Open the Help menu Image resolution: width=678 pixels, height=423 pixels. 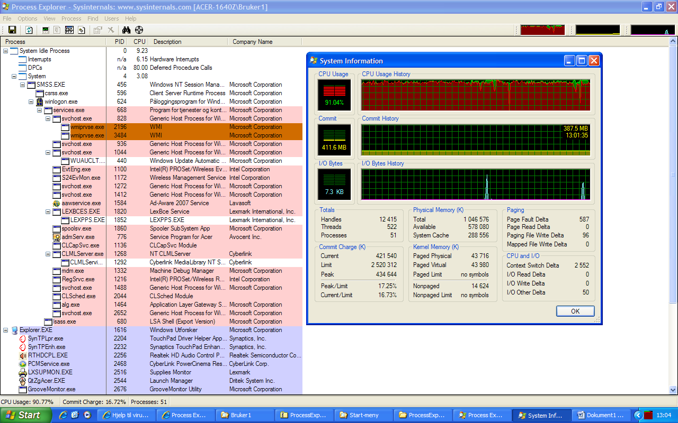coord(130,19)
